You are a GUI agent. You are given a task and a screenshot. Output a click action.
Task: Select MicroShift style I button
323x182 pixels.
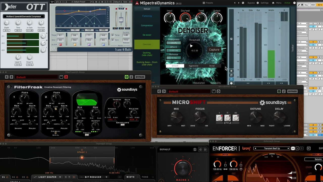click(219, 118)
